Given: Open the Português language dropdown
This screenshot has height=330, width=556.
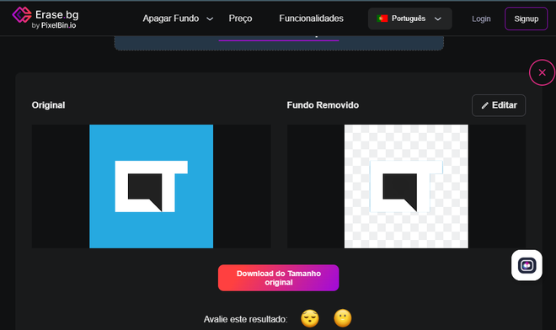Looking at the screenshot, I should click(410, 19).
